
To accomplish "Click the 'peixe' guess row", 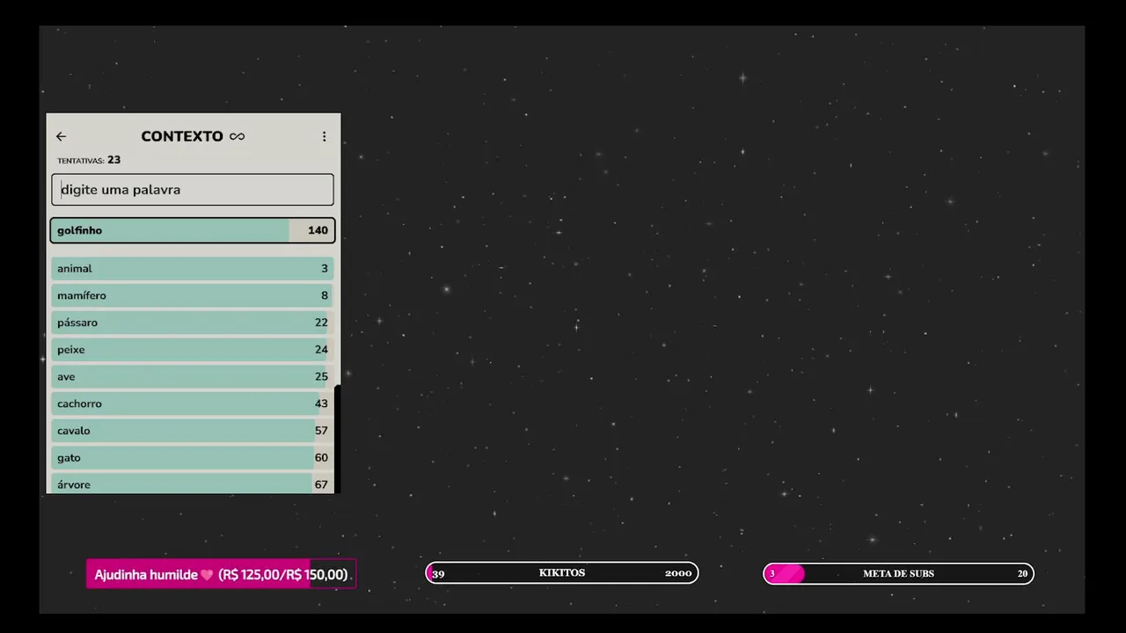I will (x=193, y=350).
